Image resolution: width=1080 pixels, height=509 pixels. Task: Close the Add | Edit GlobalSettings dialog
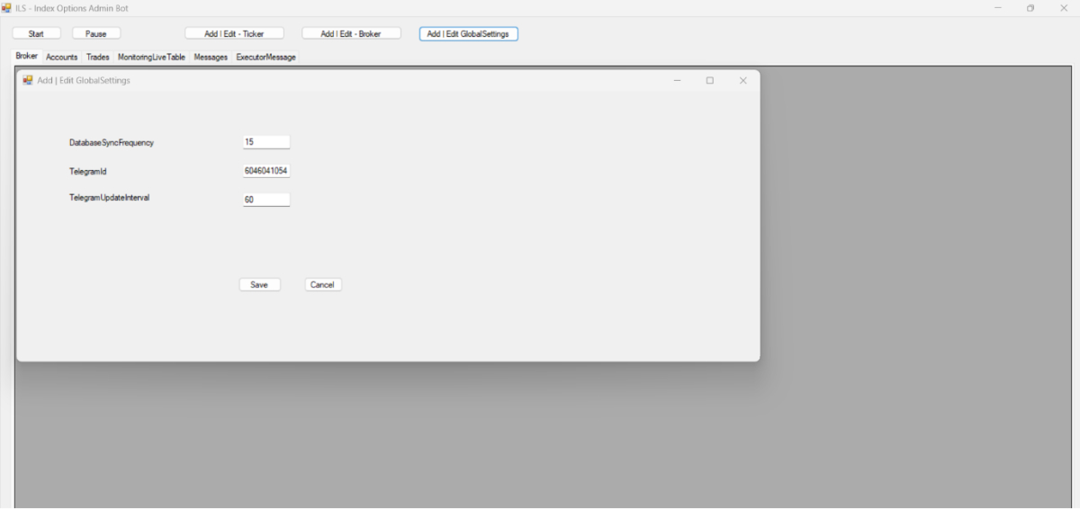pyautogui.click(x=742, y=80)
